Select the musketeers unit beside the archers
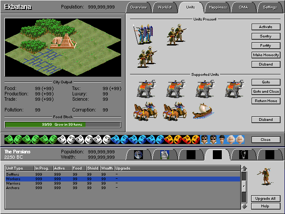 pos(176,34)
